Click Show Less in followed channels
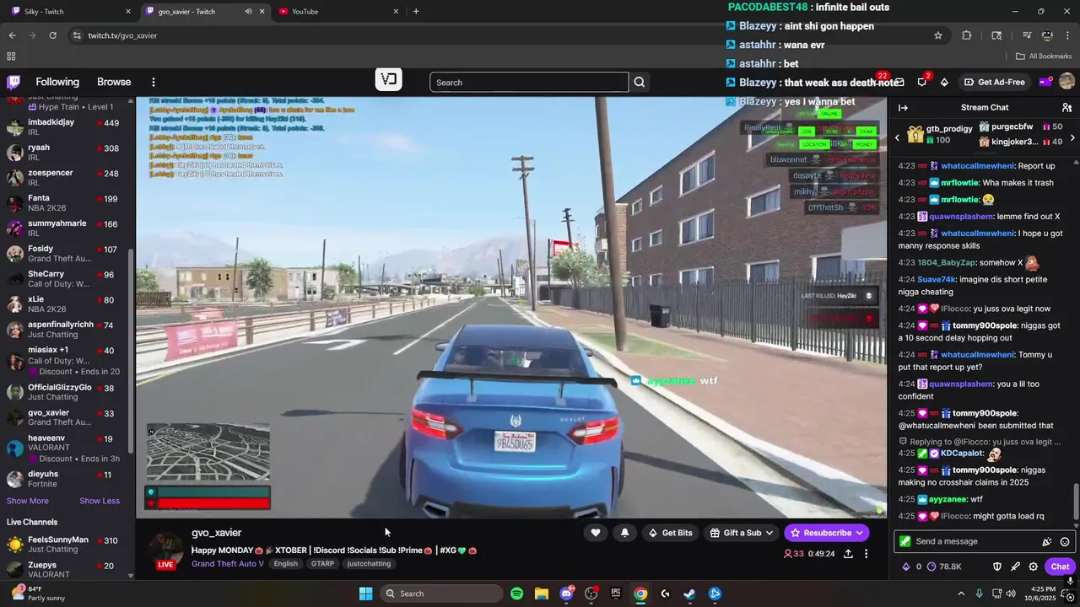Image resolution: width=1080 pixels, height=607 pixels. point(100,501)
